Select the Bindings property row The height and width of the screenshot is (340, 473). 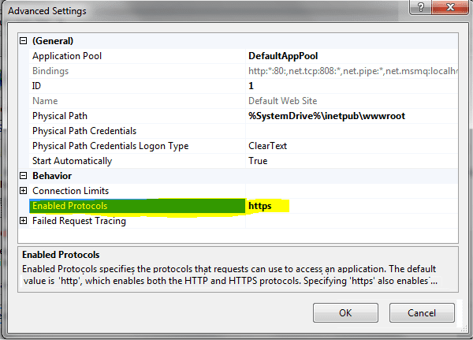(x=50, y=71)
